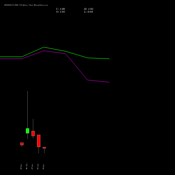Click the '08 Jan' date label
Viewport: 175px width, 175px height.
tap(38, 167)
